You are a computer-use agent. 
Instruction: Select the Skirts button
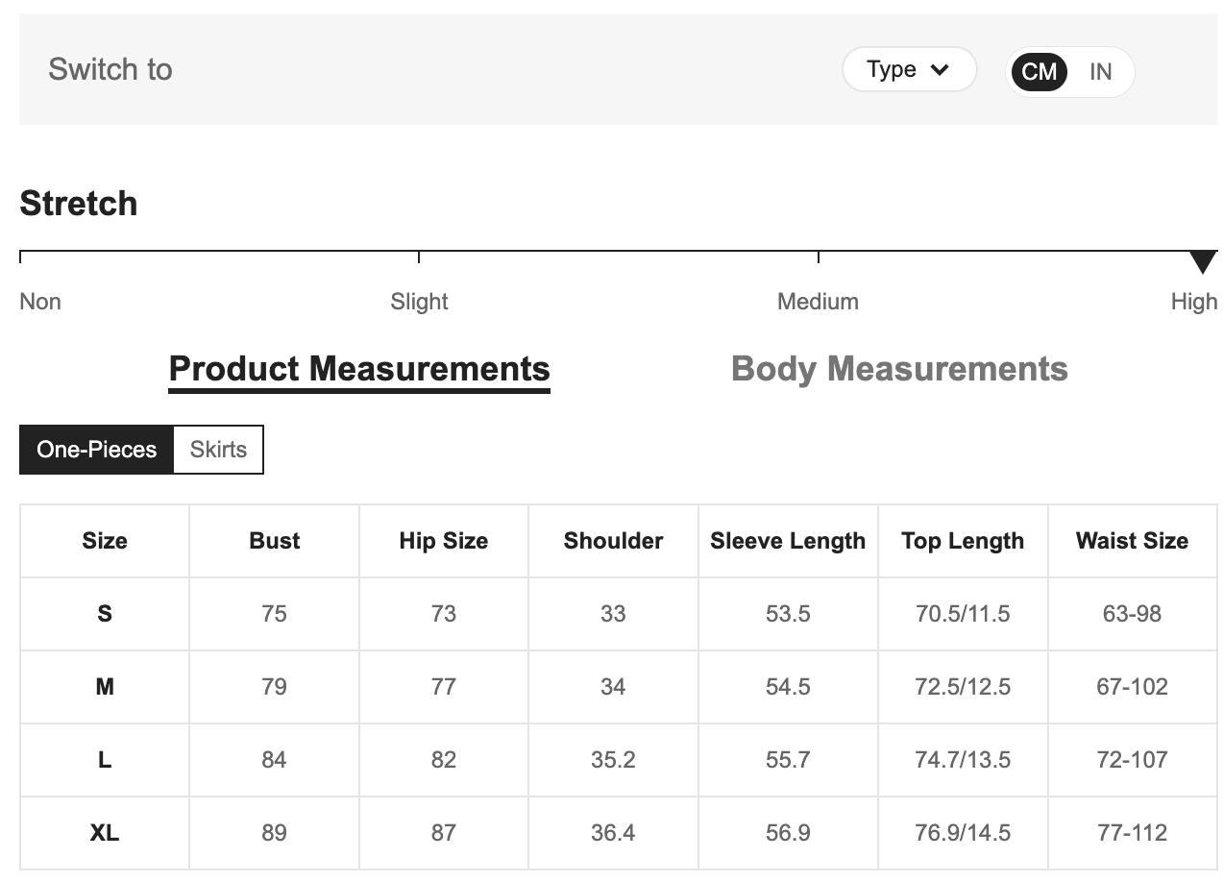pyautogui.click(x=218, y=450)
